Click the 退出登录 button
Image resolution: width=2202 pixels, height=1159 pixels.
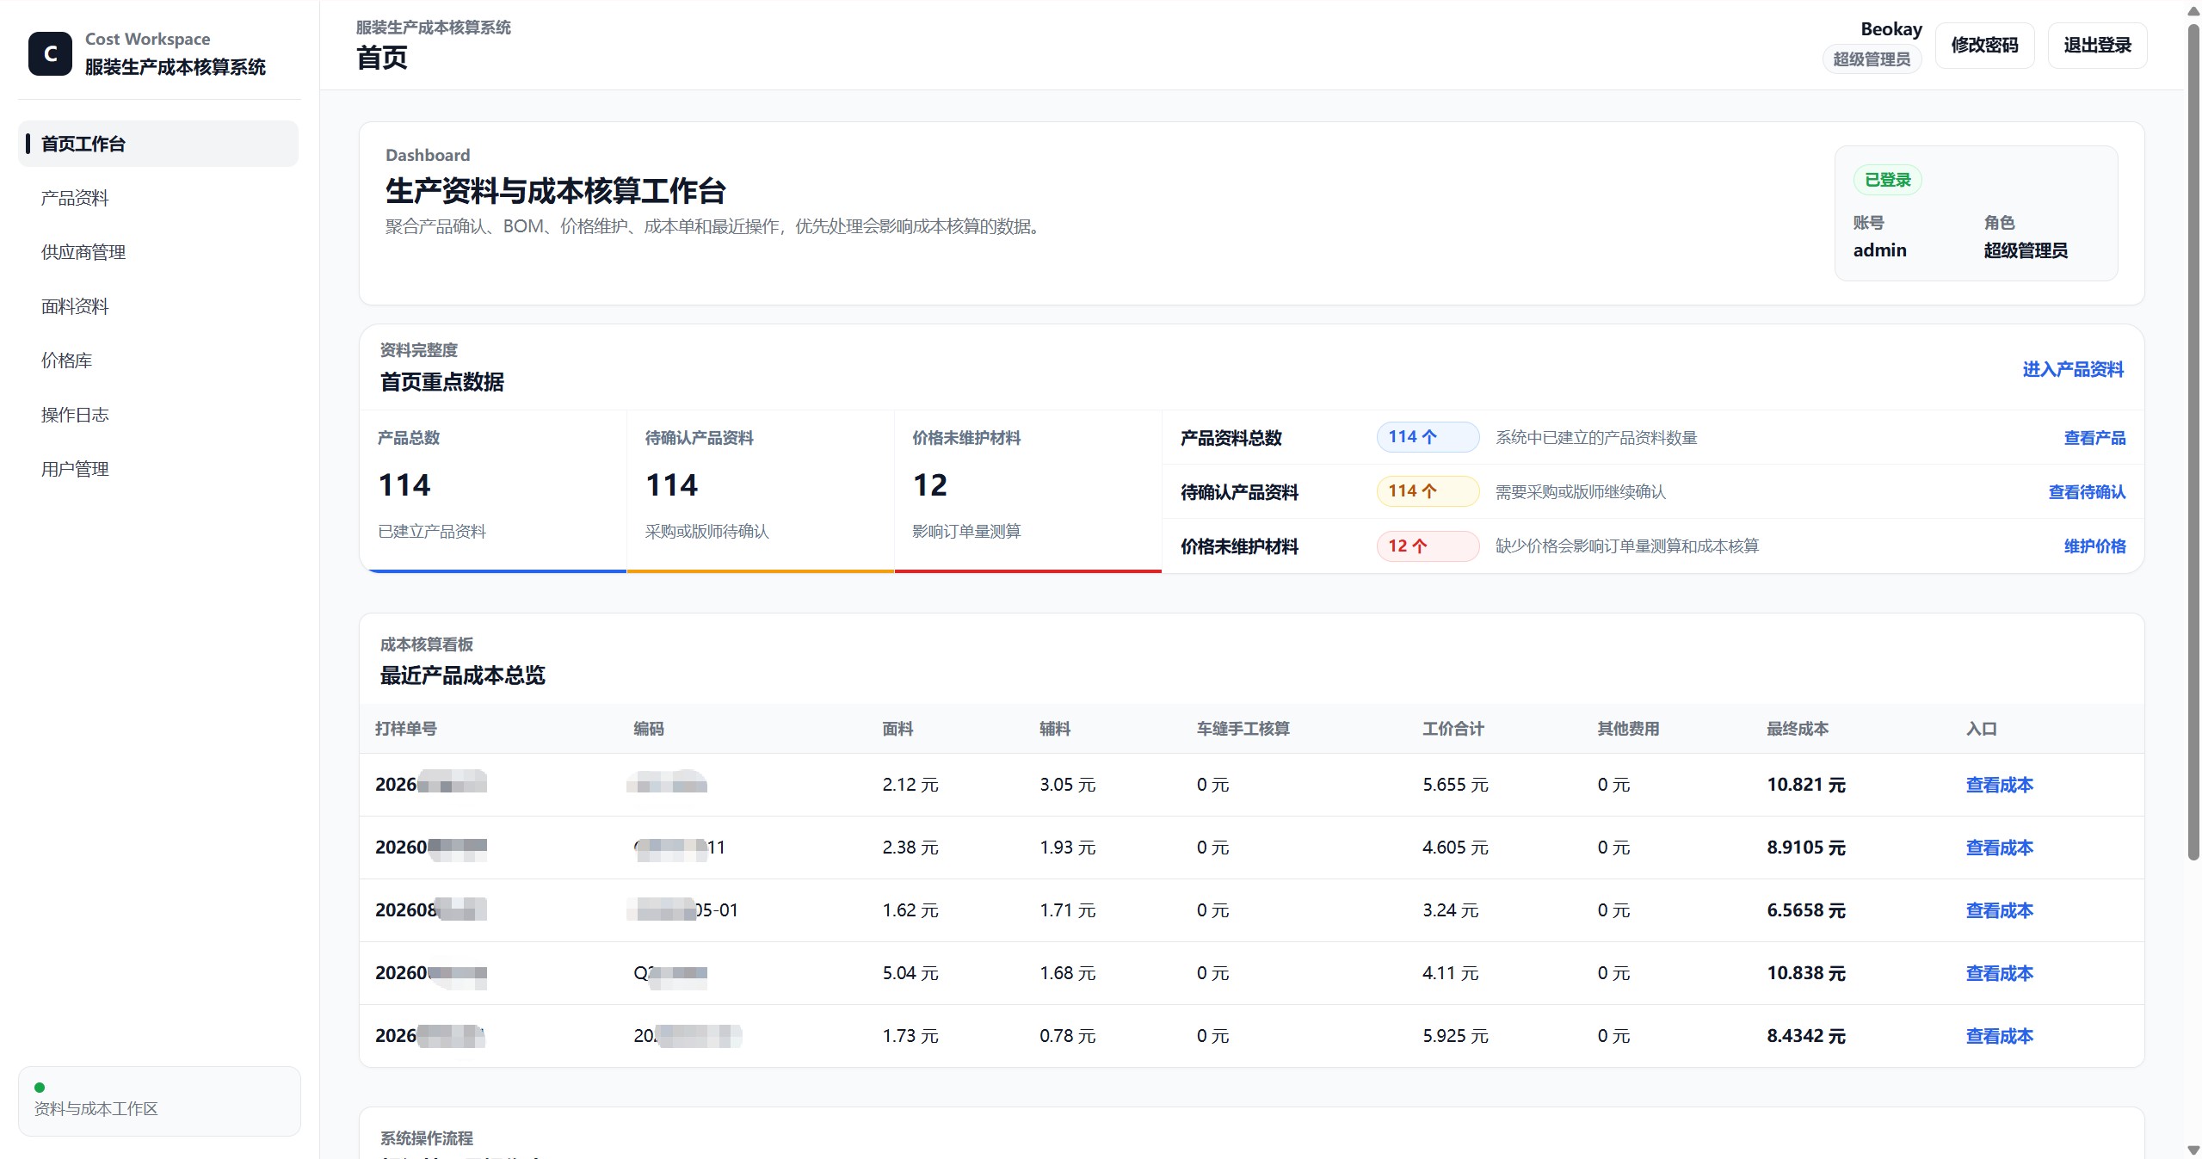(x=2097, y=45)
